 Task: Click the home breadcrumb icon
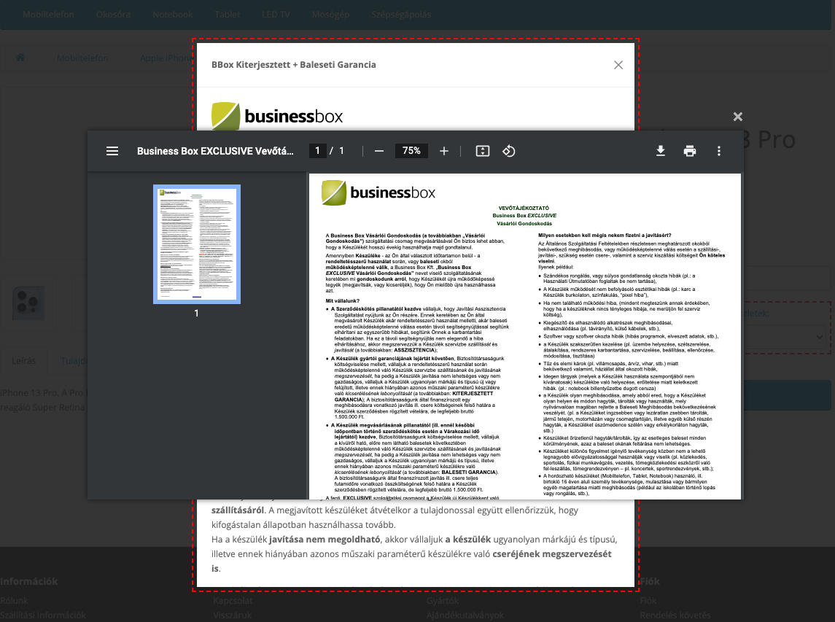[x=21, y=58]
